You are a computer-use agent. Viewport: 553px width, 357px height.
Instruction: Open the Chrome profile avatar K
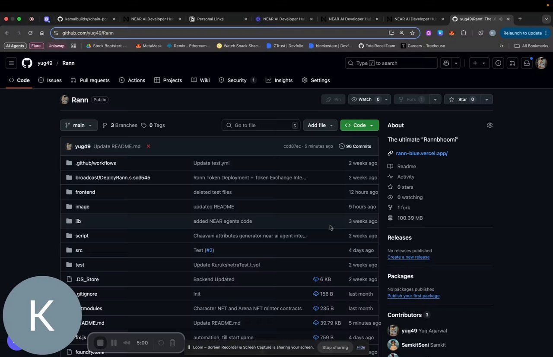492,33
